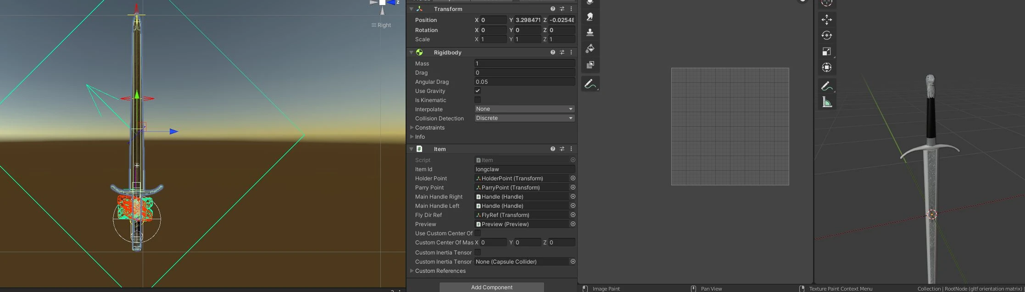Collapse the Transform component foldout
1025x292 pixels.
click(411, 9)
